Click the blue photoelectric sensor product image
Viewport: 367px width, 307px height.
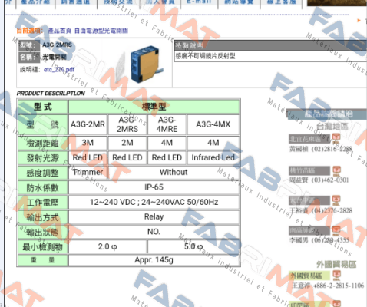point(145,64)
